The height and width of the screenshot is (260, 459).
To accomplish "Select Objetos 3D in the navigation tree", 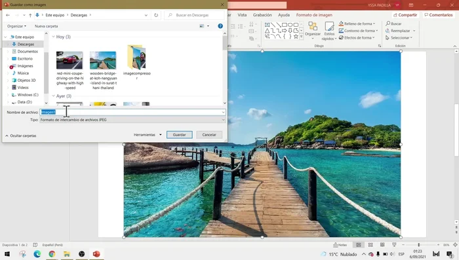I will tap(26, 80).
